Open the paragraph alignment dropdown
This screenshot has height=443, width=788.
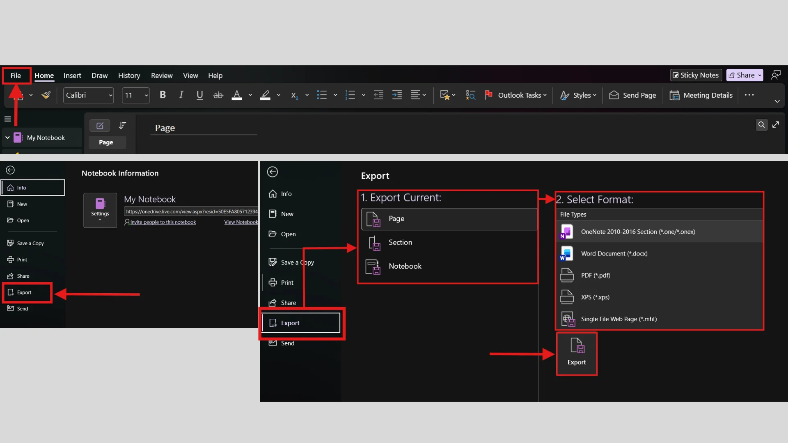[x=418, y=95]
